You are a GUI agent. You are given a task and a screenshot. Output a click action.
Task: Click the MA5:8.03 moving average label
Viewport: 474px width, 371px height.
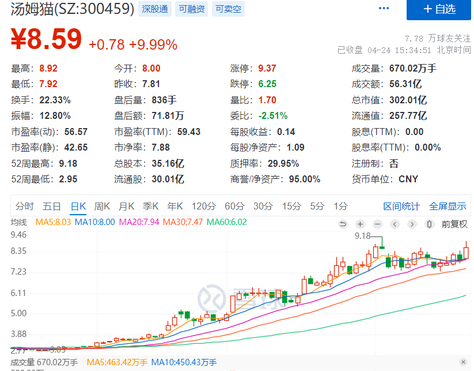coord(53,222)
